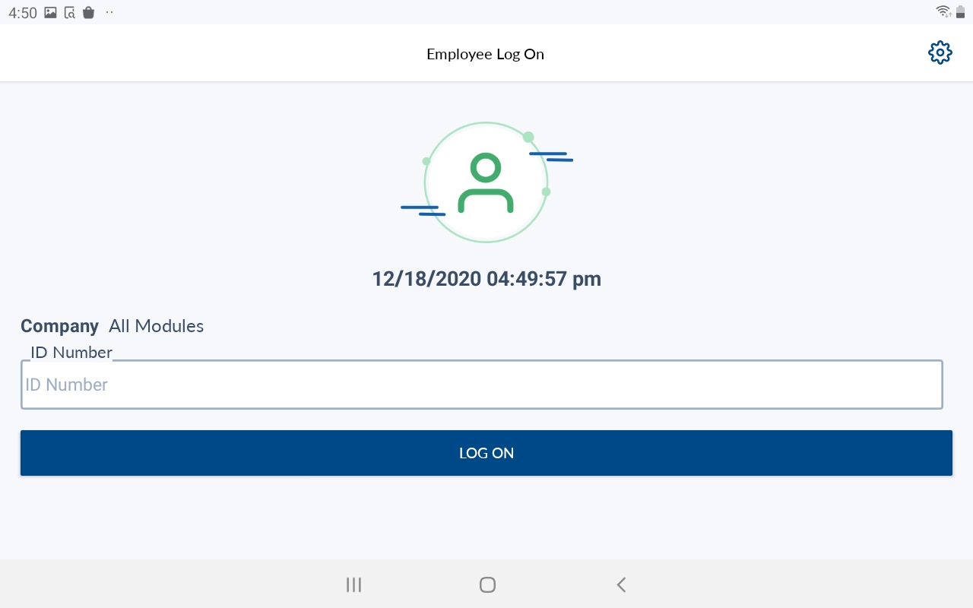Open settings via the gear icon
The width and height of the screenshot is (973, 608).
coord(940,52)
